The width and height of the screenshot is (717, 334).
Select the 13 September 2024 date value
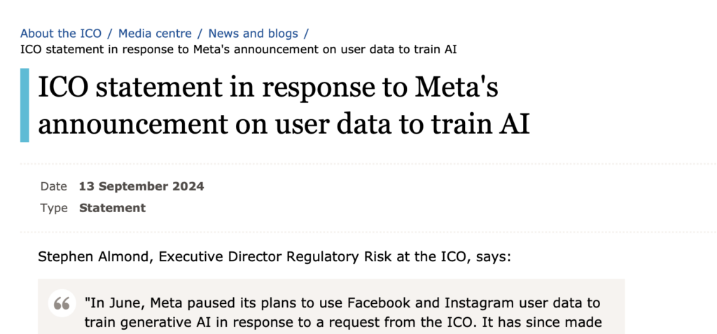tap(141, 187)
